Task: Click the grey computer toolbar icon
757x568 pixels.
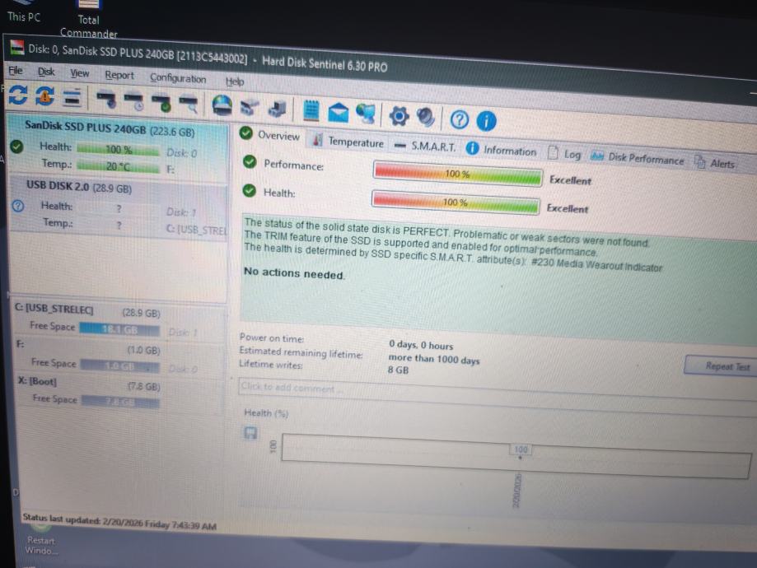Action: 277,109
